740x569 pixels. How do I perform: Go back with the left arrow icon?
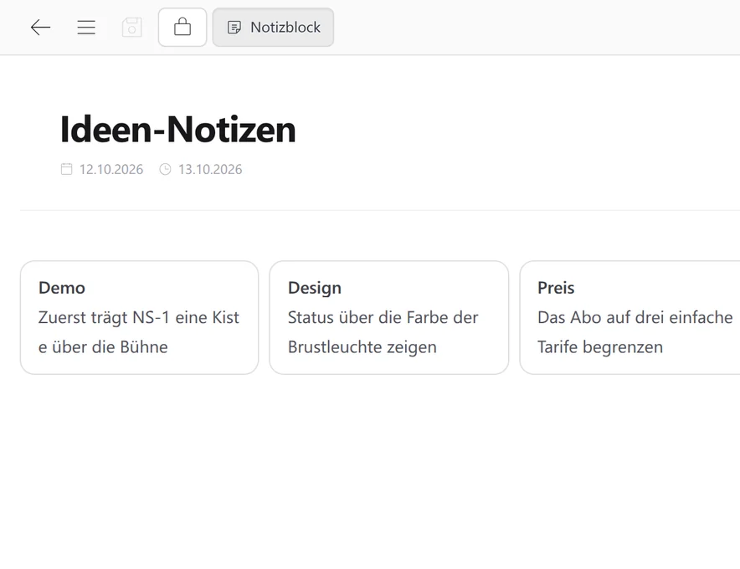(40, 28)
